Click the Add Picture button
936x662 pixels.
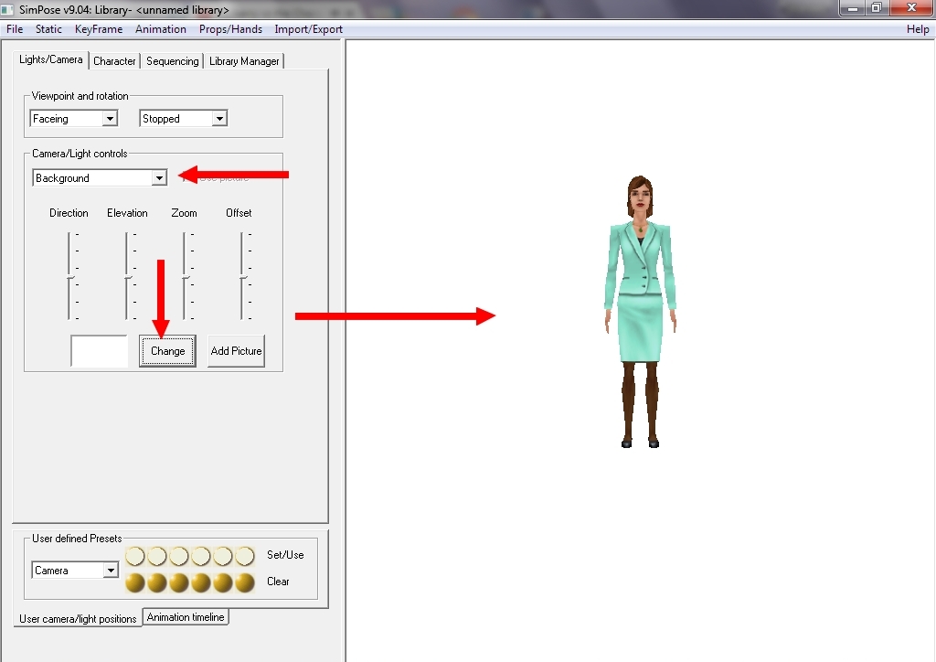tap(236, 351)
